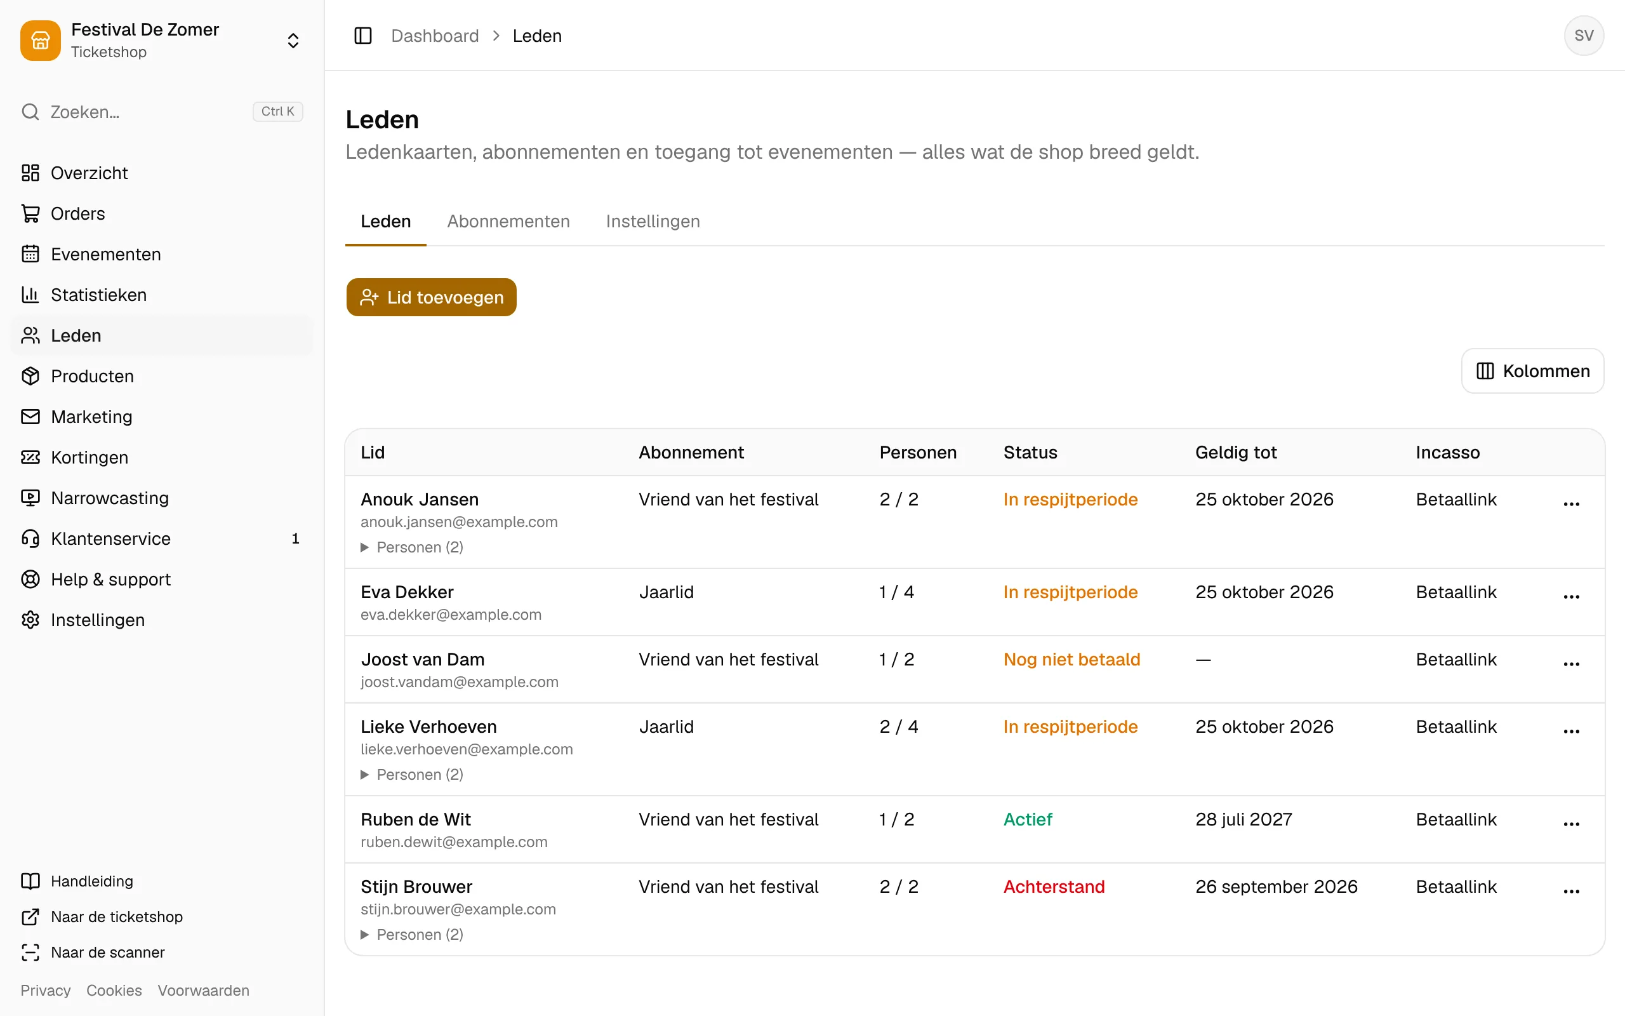
Task: Click the Narrowcasting screen icon
Action: pyautogui.click(x=30, y=498)
